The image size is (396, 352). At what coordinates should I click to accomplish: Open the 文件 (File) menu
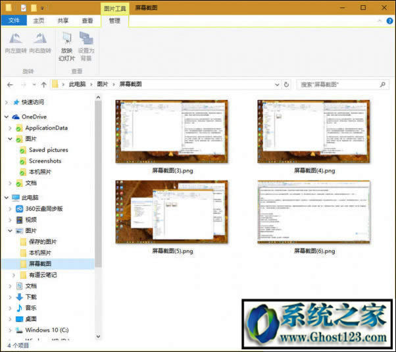pyautogui.click(x=12, y=21)
